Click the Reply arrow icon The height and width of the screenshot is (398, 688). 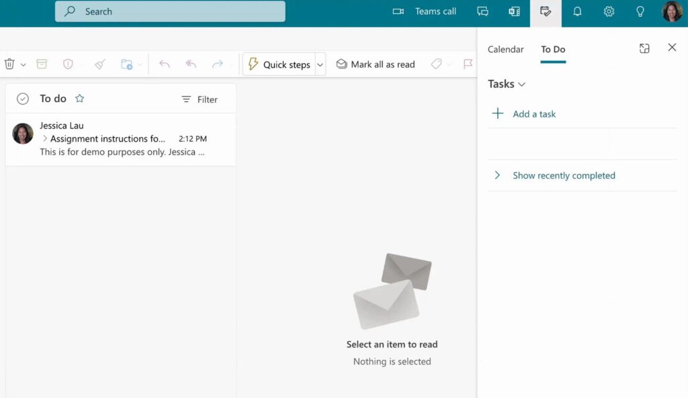click(x=165, y=64)
